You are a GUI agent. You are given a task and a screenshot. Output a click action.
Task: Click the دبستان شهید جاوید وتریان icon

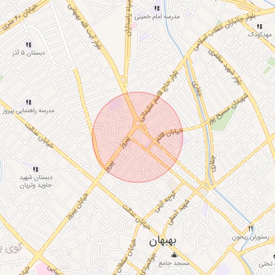35,169
